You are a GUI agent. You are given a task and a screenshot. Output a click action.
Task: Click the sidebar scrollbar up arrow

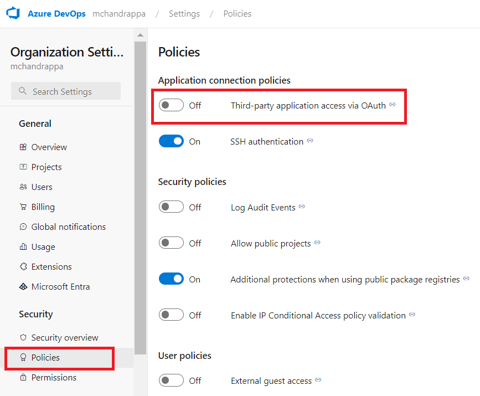coord(140,35)
